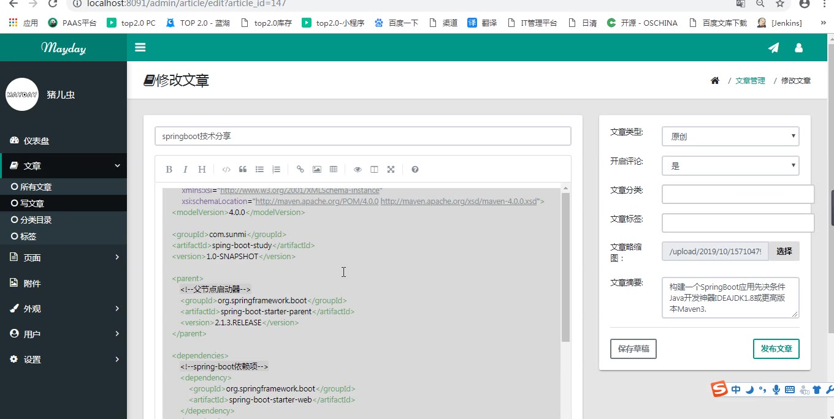The width and height of the screenshot is (834, 419).
Task: Click the 文章标签 input field
Action: 738,223
